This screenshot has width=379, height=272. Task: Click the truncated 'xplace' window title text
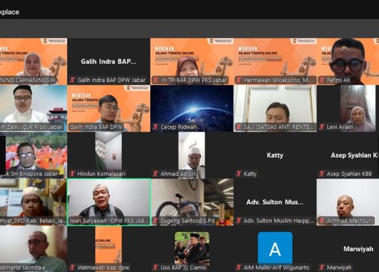coord(9,12)
